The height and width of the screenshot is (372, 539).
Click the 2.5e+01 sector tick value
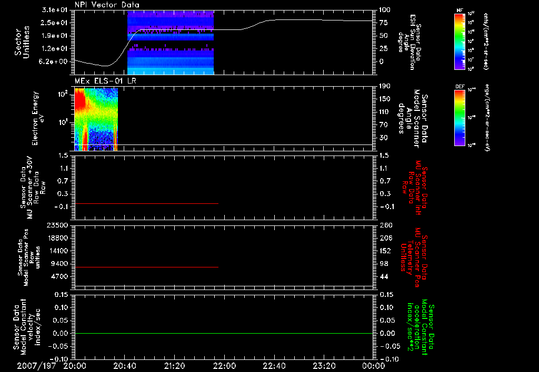pos(55,23)
